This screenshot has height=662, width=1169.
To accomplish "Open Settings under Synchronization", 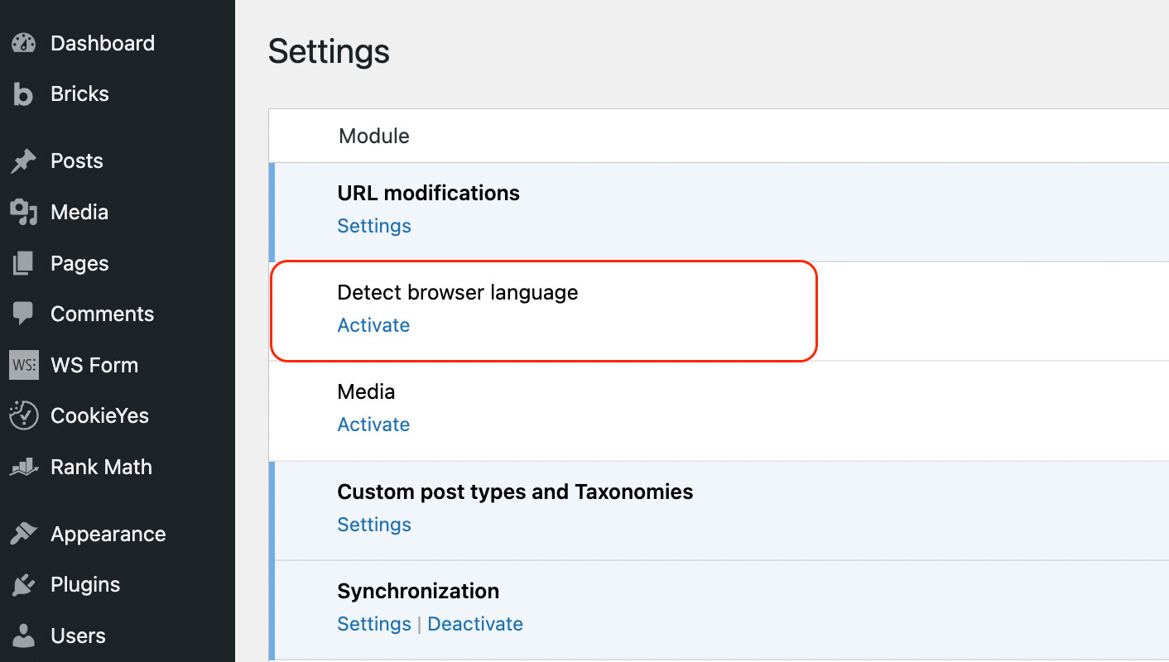I will (374, 624).
